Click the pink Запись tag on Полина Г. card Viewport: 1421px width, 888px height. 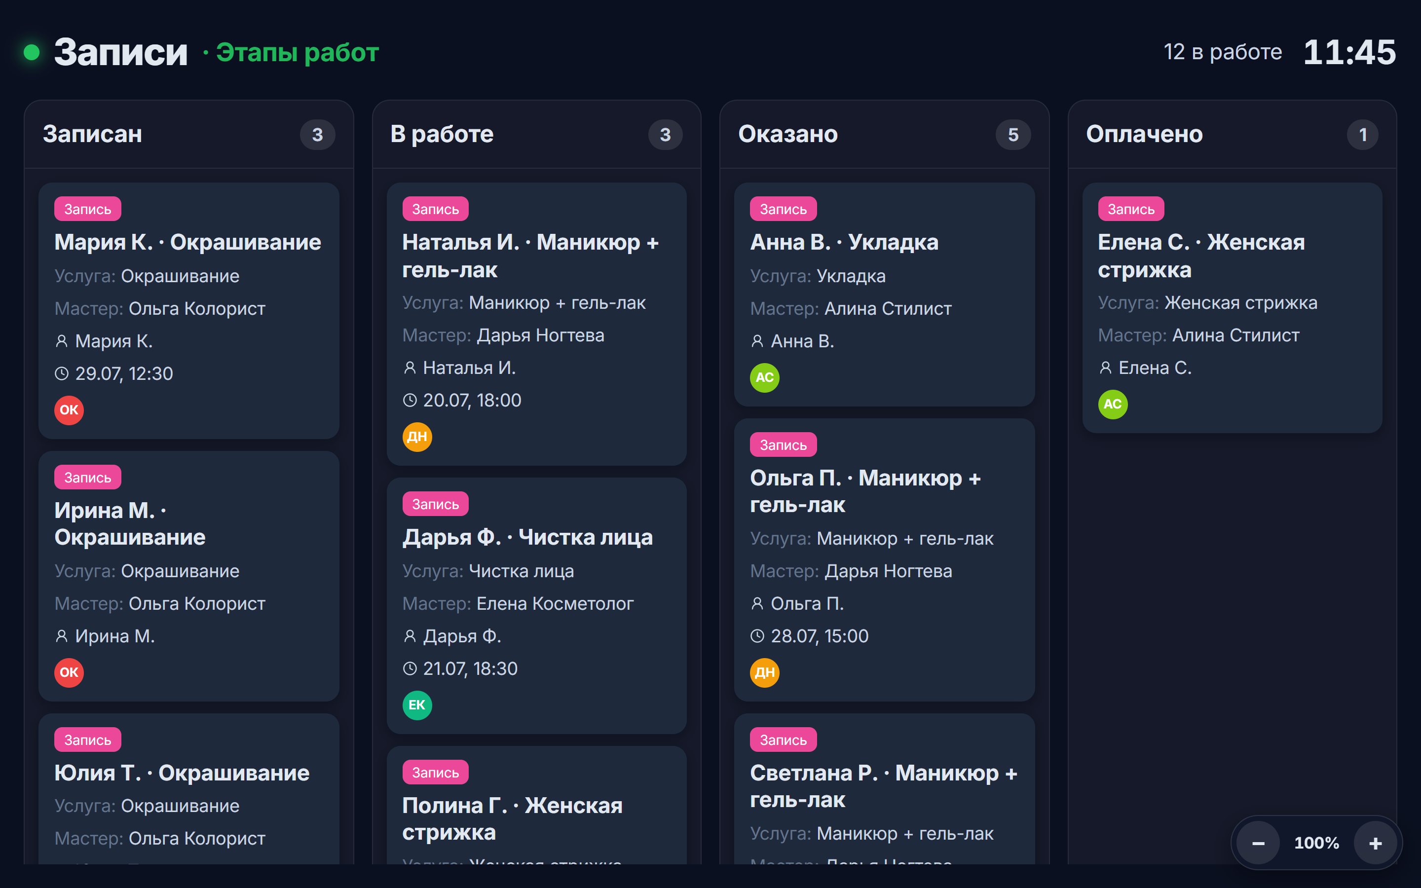(x=435, y=772)
